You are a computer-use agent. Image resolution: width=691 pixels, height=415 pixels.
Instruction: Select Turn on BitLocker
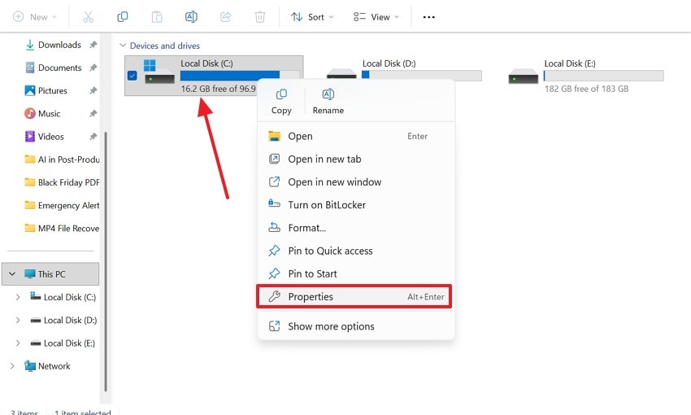tap(355, 205)
